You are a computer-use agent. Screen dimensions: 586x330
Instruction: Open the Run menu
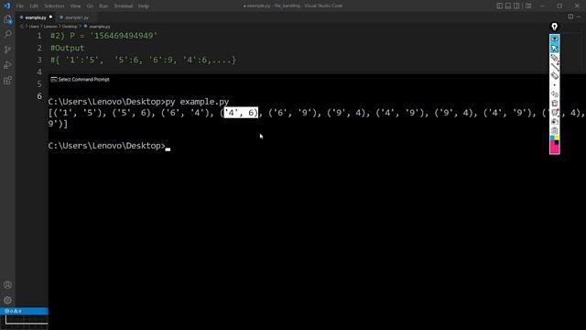coord(103,6)
